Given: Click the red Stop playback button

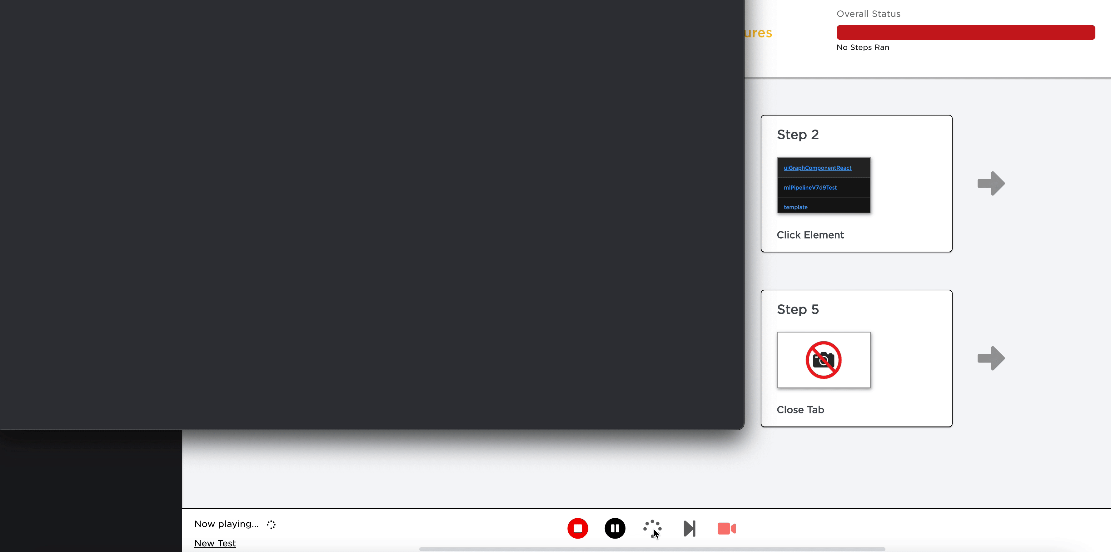Looking at the screenshot, I should [577, 528].
